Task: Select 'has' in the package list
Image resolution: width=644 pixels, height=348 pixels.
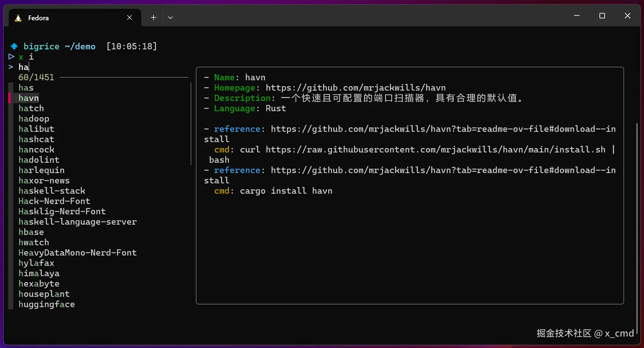Action: (x=26, y=88)
